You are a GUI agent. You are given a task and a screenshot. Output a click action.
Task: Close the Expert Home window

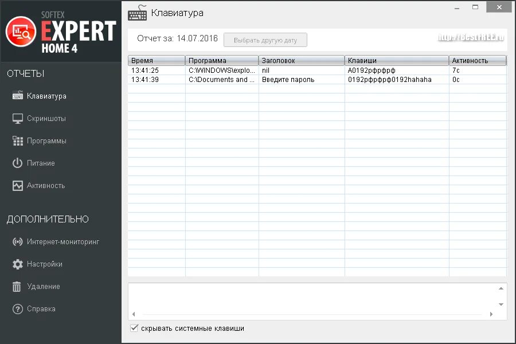499,7
